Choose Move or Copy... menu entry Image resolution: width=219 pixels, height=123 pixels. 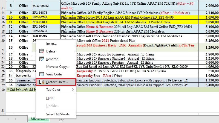click(58, 67)
